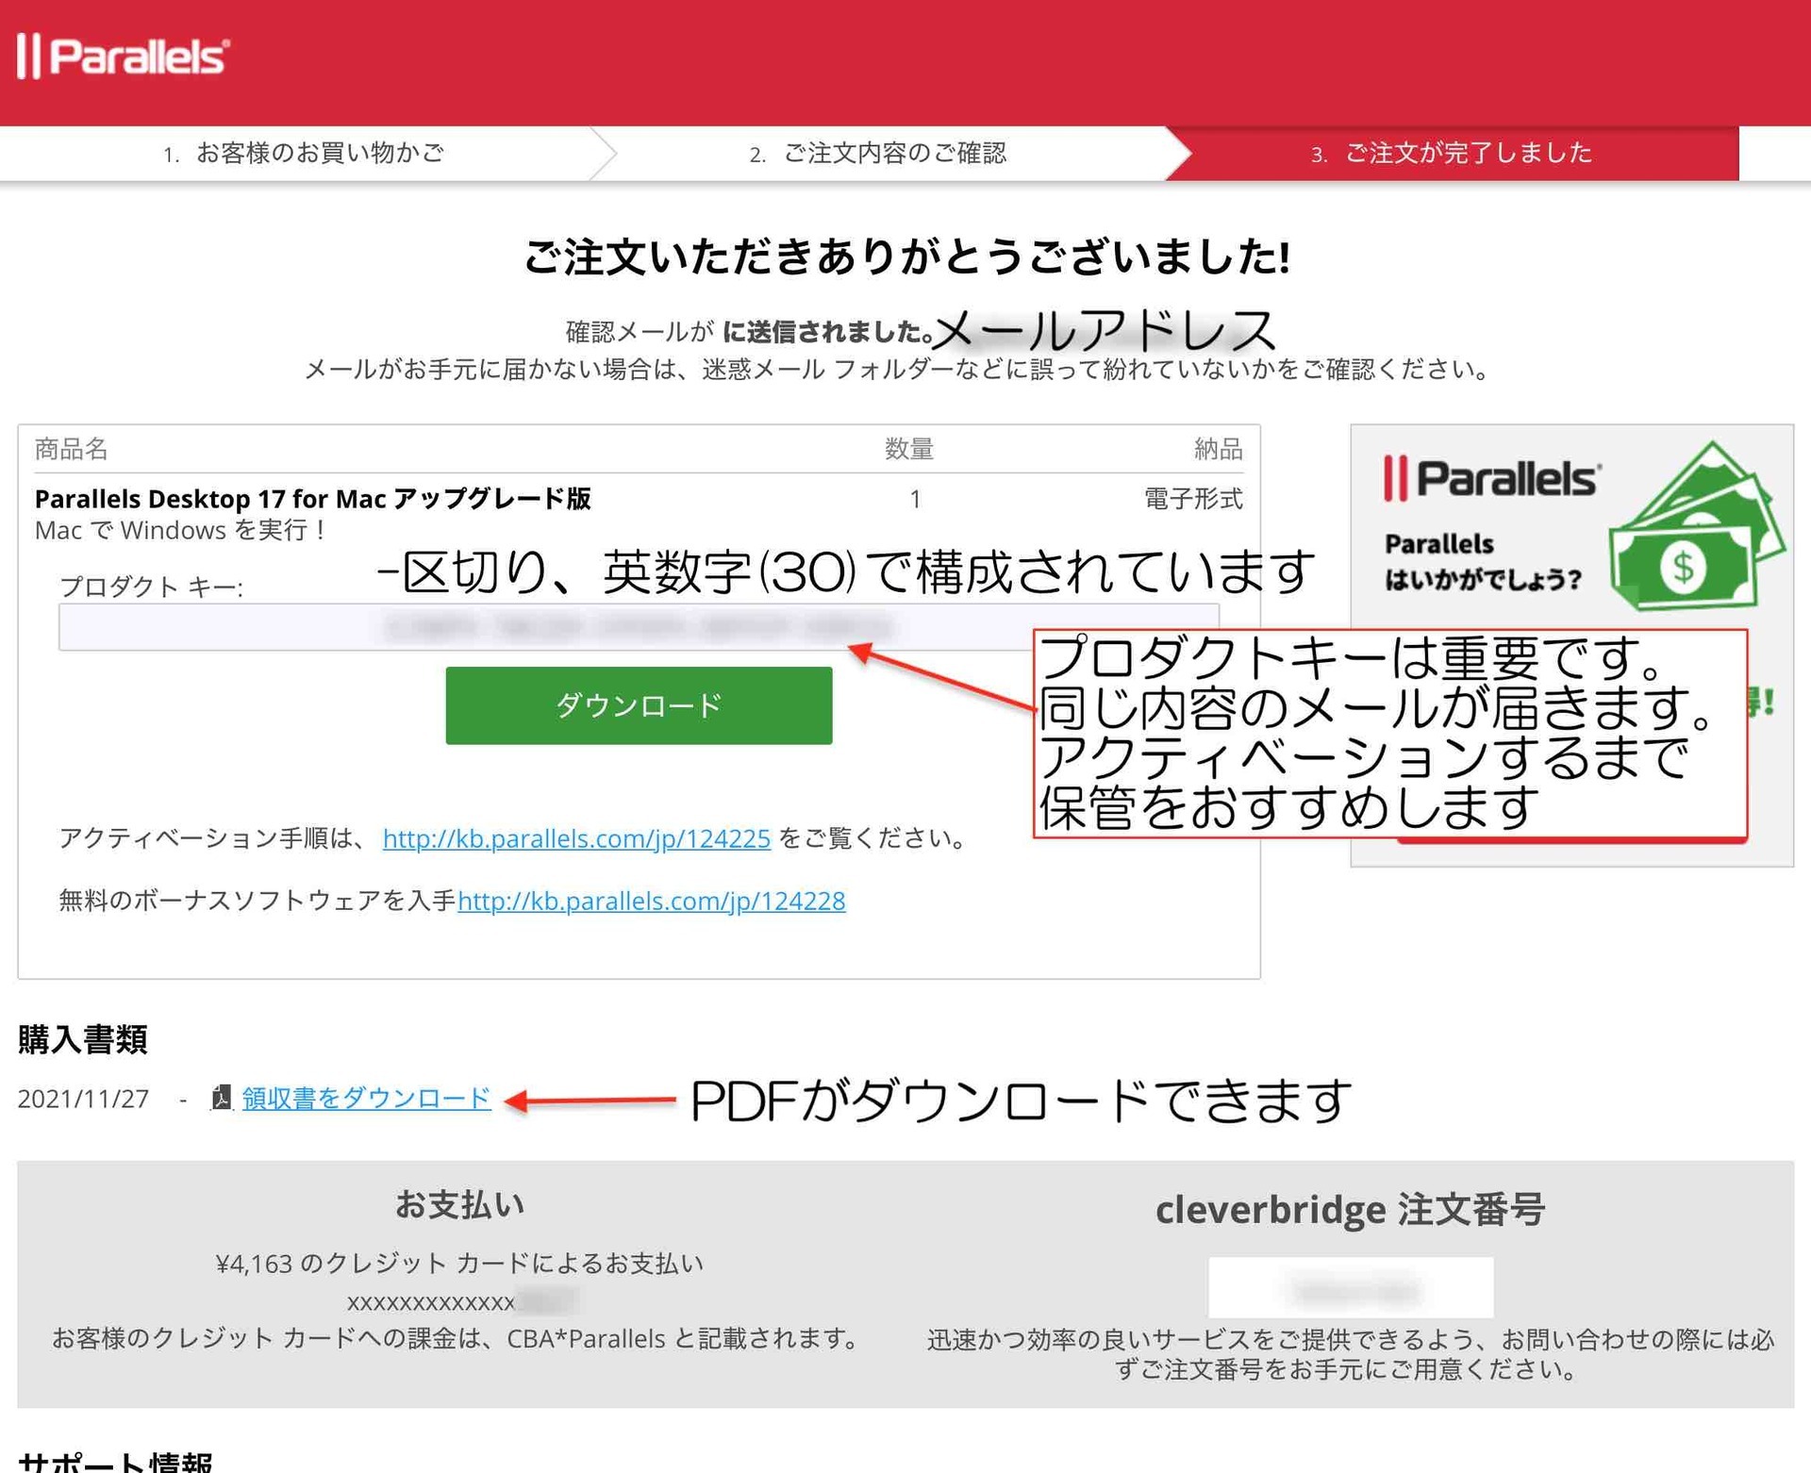The image size is (1811, 1473).
Task: Click the 購入書類 section heading
Action: coord(83,1040)
